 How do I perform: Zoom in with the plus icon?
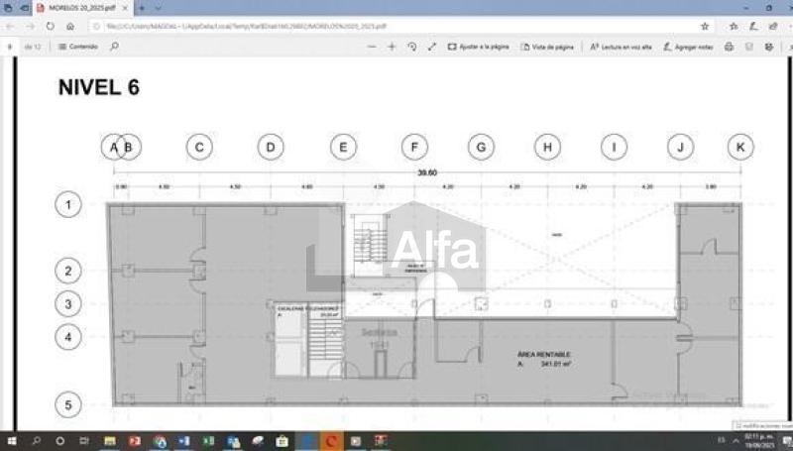392,47
